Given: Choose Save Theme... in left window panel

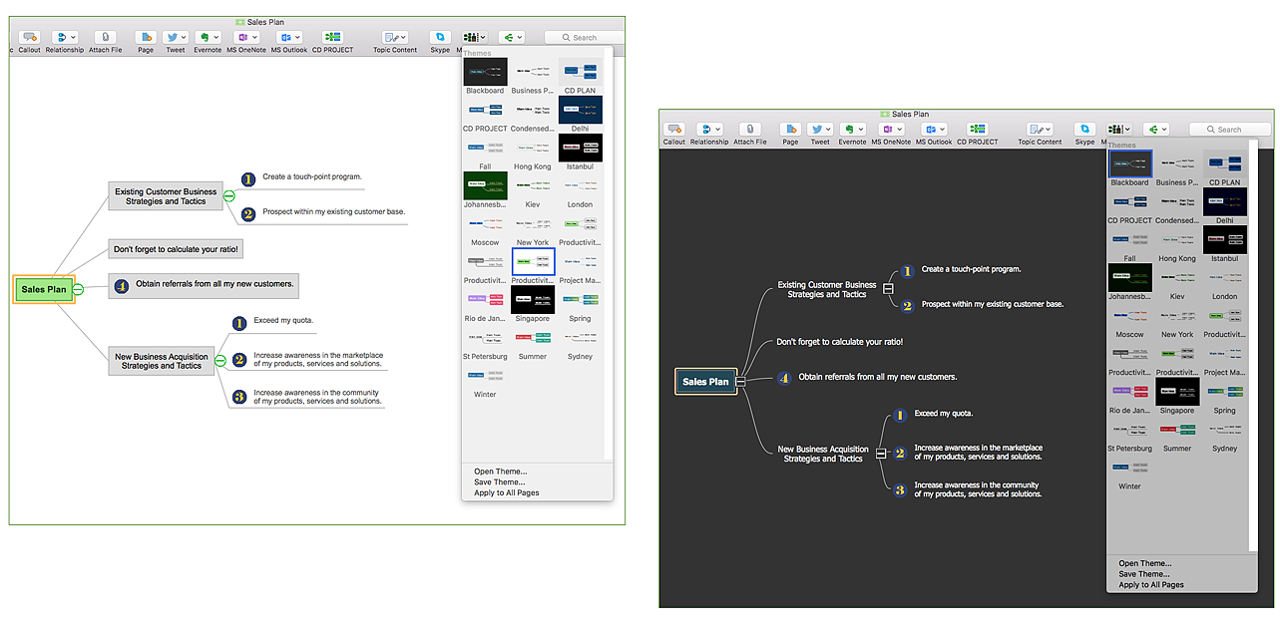Looking at the screenshot, I should pyautogui.click(x=500, y=482).
